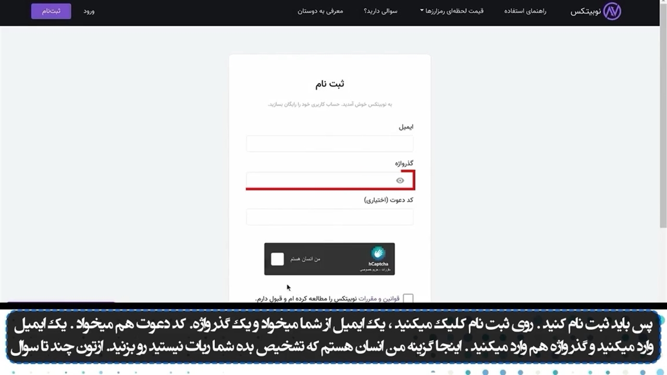Click the 'نوبیتکس' brand name text
667x375 pixels.
coord(586,11)
